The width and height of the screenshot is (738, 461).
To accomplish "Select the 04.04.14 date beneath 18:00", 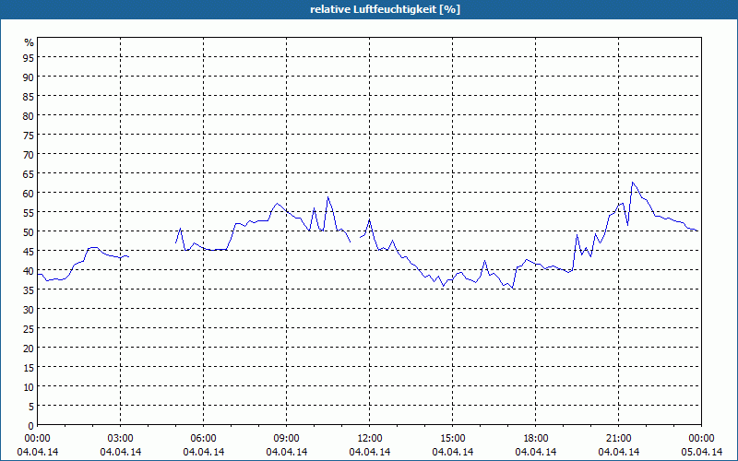I will (536, 452).
